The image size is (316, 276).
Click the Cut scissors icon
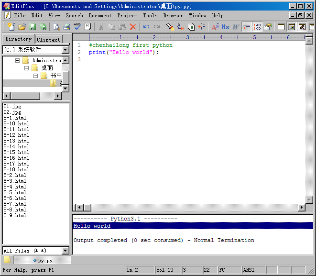coord(101,27)
